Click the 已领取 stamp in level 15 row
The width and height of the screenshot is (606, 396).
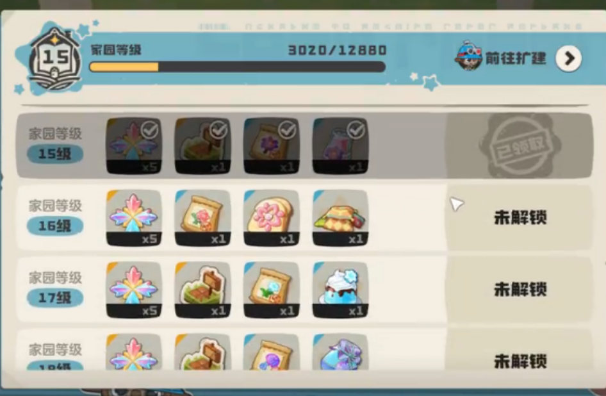tap(520, 145)
